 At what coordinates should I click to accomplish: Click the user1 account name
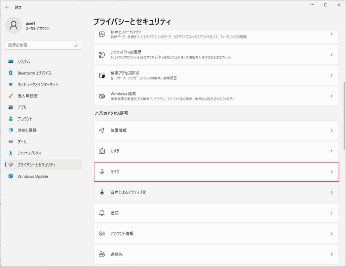(x=30, y=23)
